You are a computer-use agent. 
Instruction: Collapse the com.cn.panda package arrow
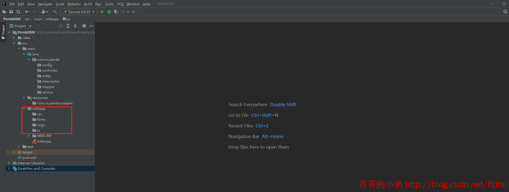pos(29,59)
